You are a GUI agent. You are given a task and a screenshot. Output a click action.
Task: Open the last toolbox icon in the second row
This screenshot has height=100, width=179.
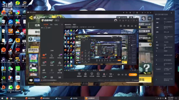[60, 64]
